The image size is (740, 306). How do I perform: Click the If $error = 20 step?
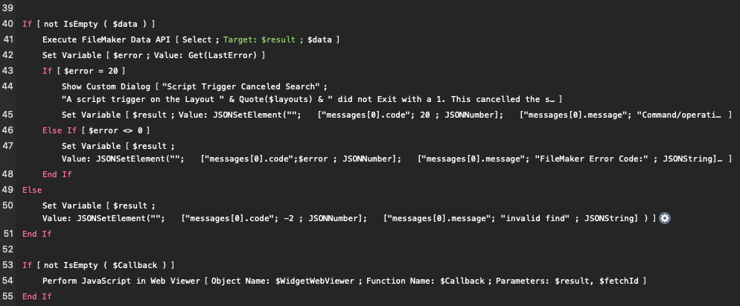coord(83,71)
